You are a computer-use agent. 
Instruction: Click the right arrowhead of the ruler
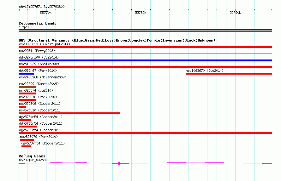pos(271,10)
